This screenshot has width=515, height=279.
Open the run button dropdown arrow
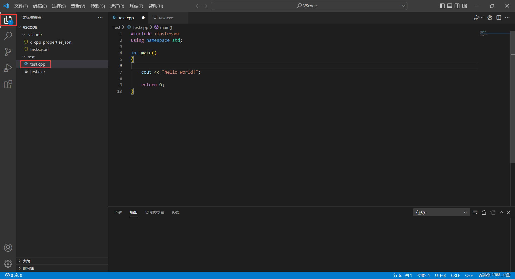(x=482, y=18)
